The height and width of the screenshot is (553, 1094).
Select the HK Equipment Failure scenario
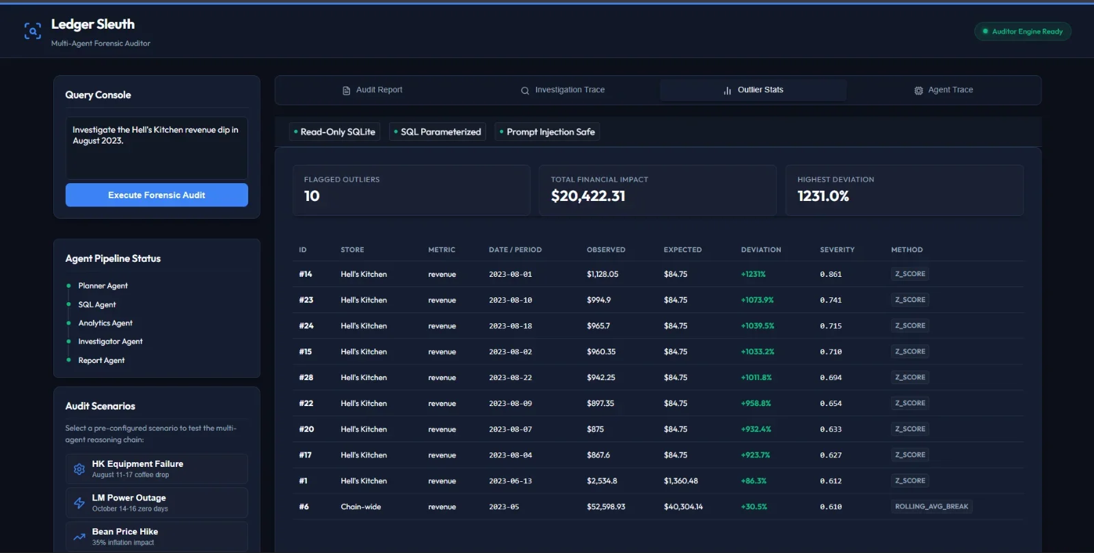pos(157,469)
